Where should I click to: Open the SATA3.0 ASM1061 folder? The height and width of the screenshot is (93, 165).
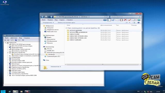[x=76, y=30]
